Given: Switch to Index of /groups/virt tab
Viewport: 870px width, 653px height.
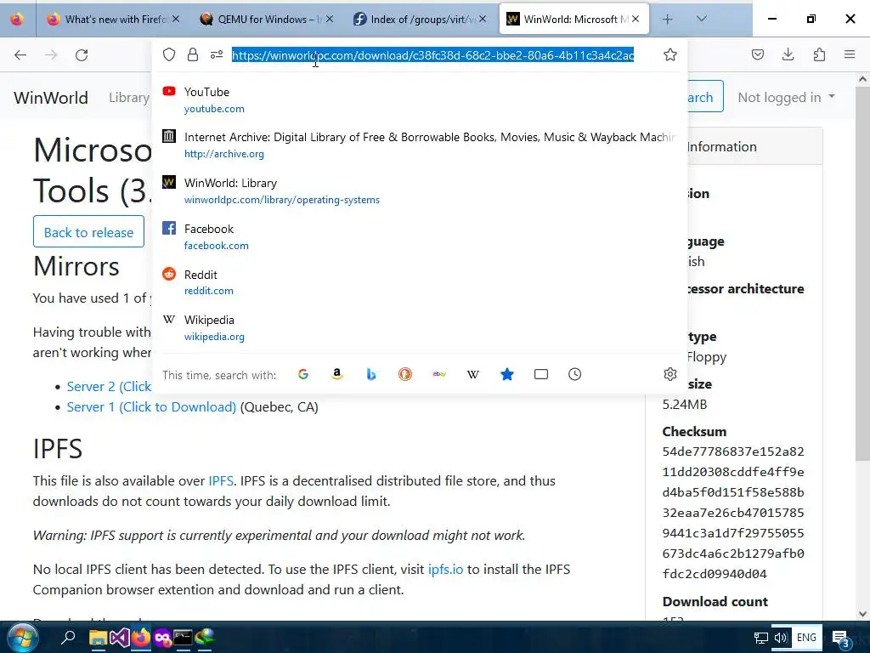Looking at the screenshot, I should coord(421,19).
